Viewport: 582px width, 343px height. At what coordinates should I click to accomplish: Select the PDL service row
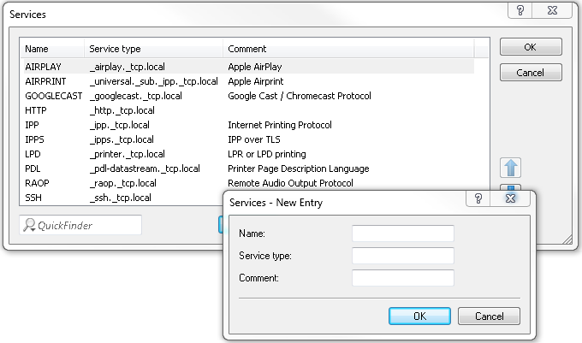coord(32,169)
